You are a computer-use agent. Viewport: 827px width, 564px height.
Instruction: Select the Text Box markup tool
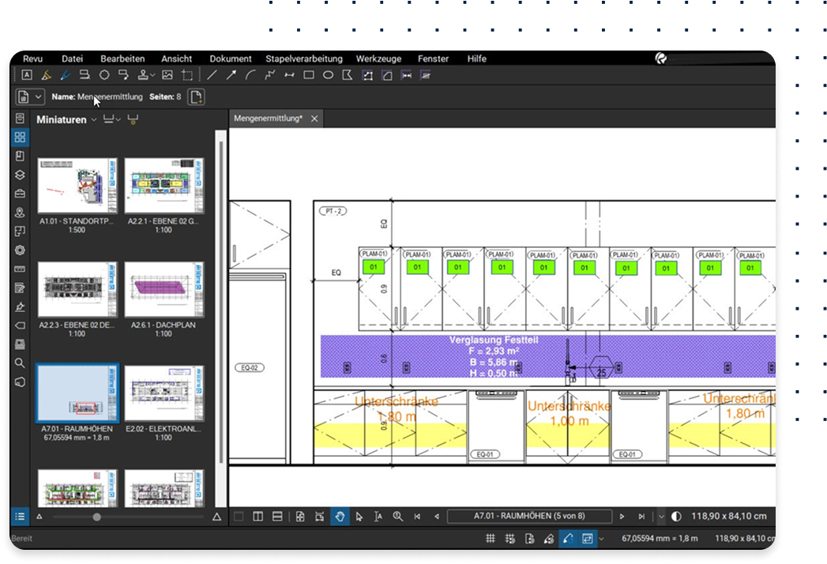tap(27, 75)
